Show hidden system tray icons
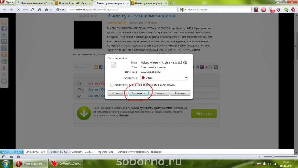The height and width of the screenshot is (168, 298). [x=254, y=164]
